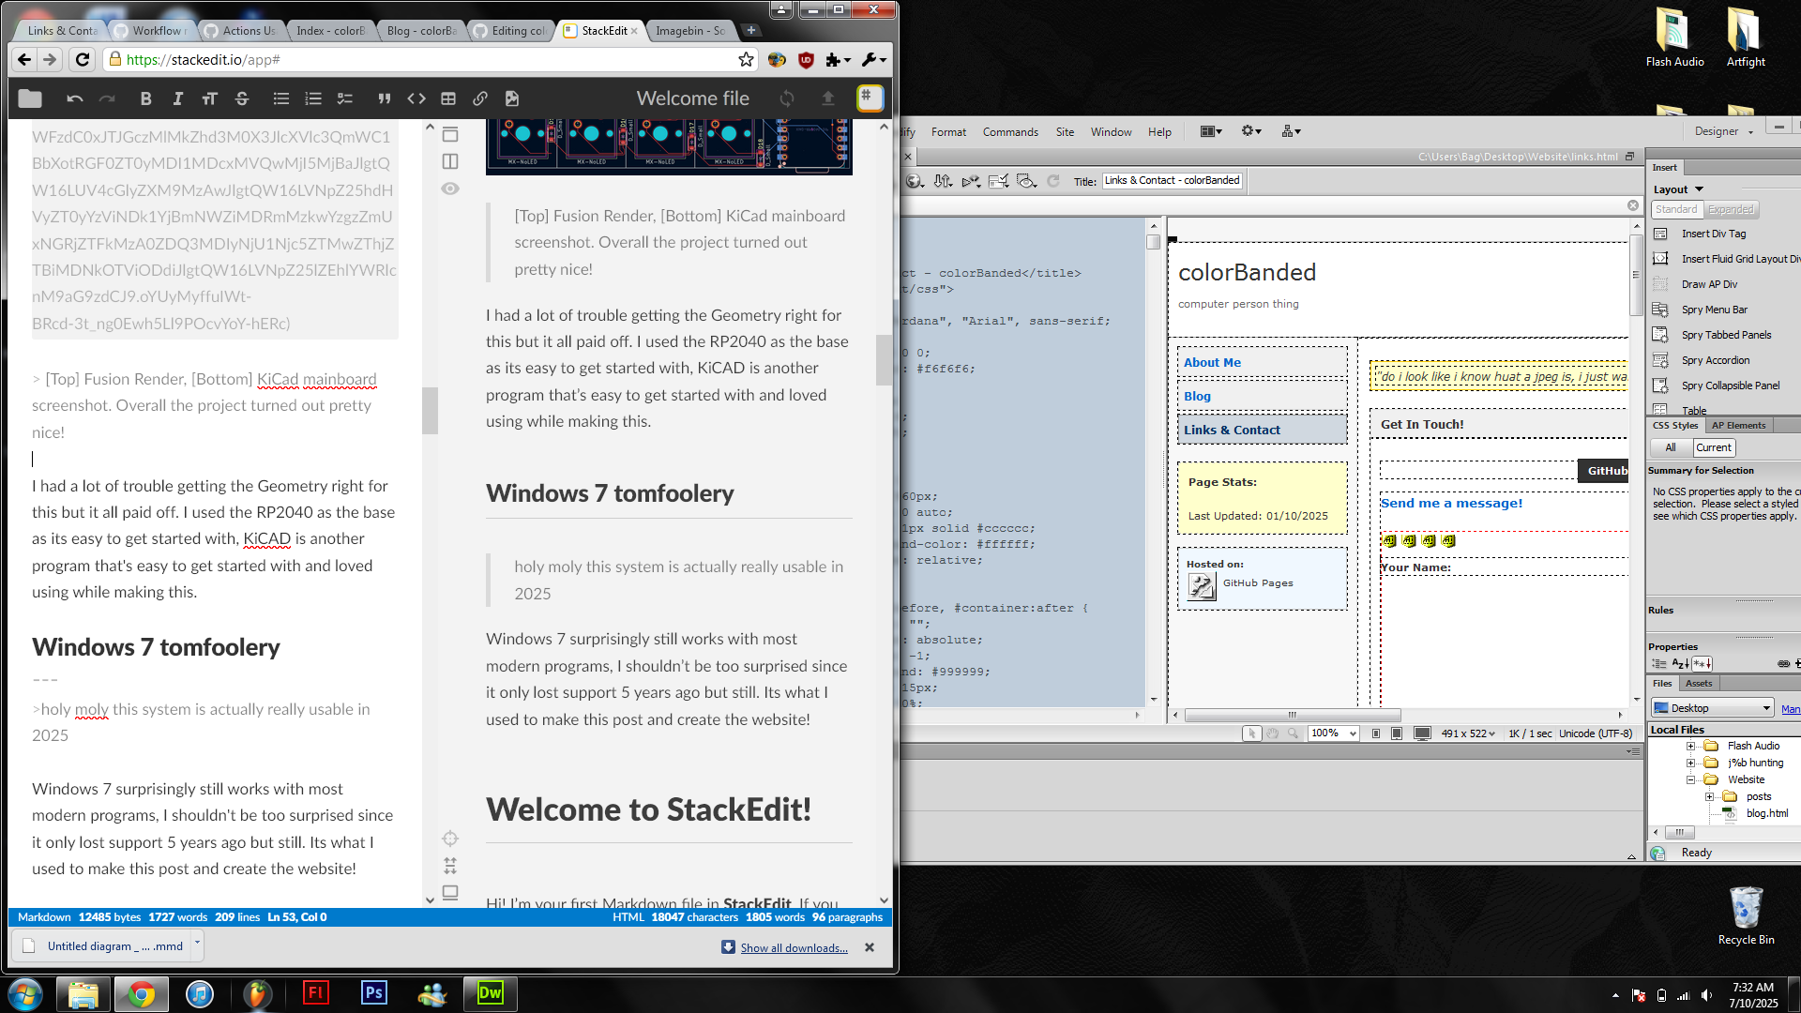This screenshot has width=1801, height=1013.
Task: Toggle the status bar icon in StackEdit
Action: 450,892
